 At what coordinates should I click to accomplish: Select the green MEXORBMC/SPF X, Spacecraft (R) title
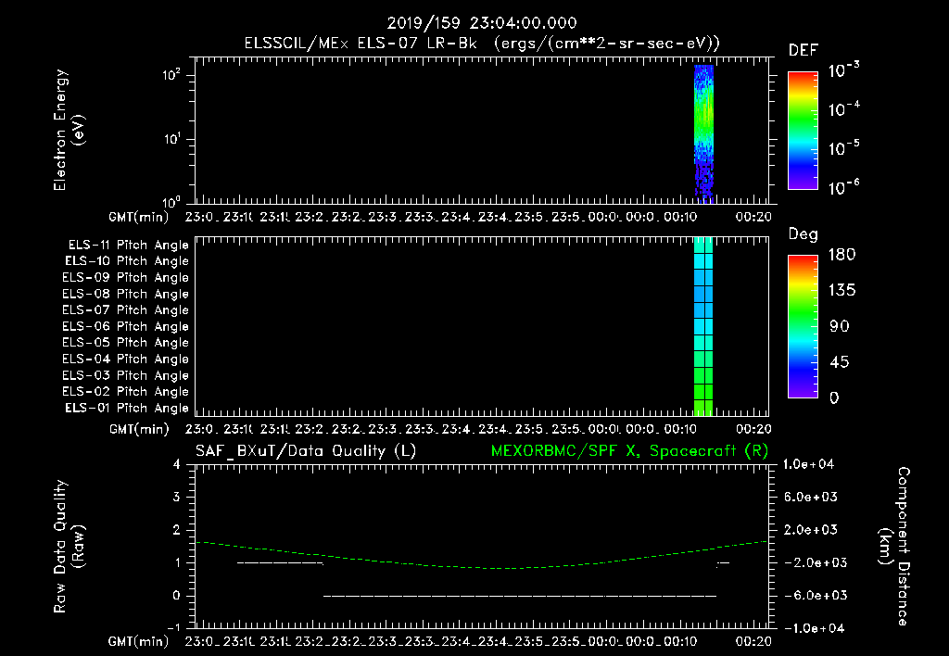pos(629,451)
